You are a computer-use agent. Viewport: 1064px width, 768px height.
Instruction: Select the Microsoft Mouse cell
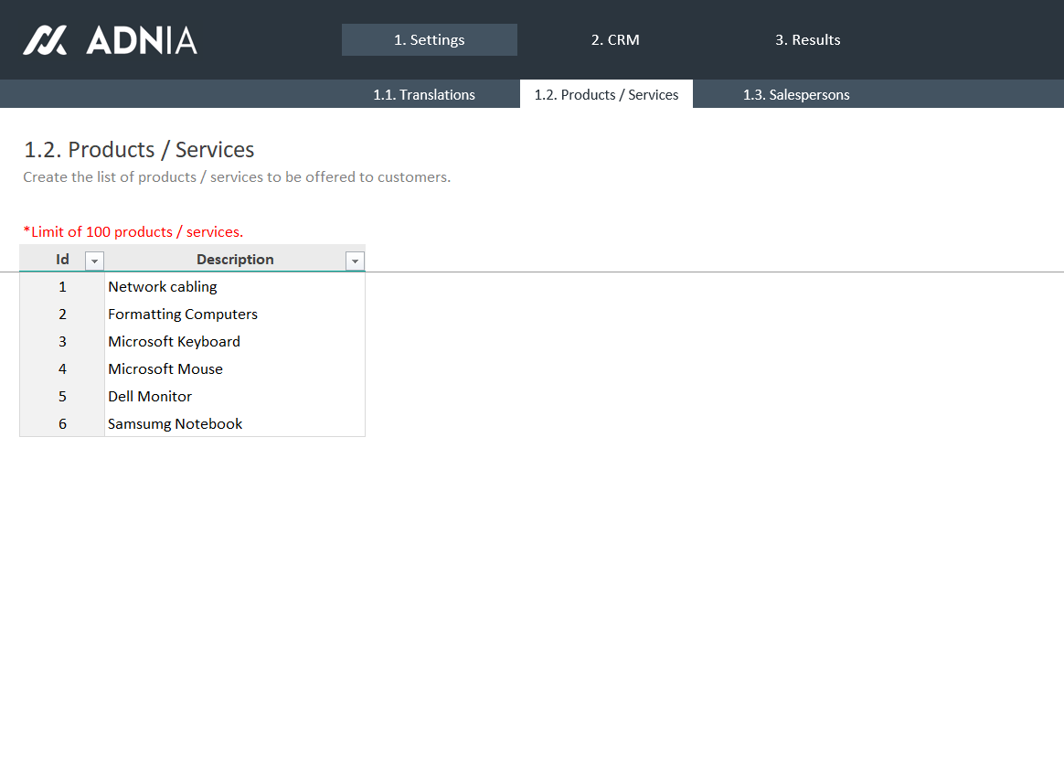pyautogui.click(x=235, y=369)
